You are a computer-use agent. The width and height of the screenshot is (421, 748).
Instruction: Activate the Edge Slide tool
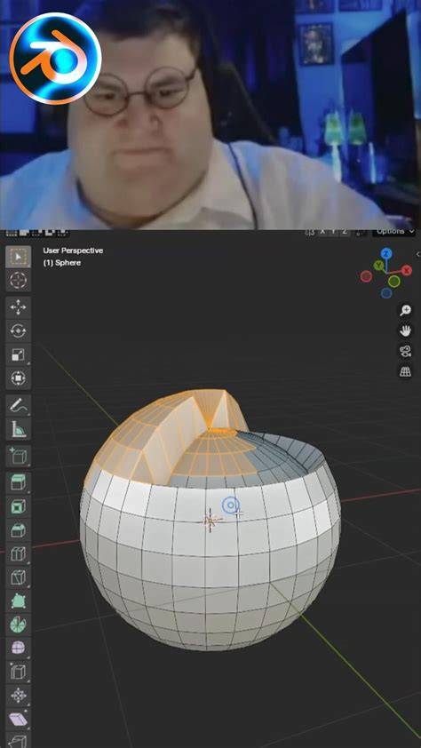click(18, 672)
